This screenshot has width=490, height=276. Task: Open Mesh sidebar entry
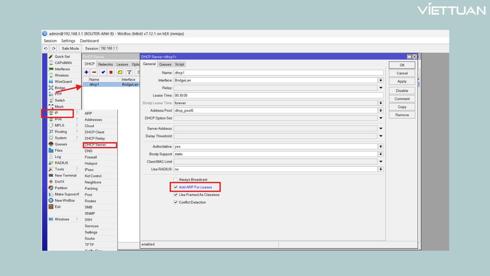[x=59, y=107]
